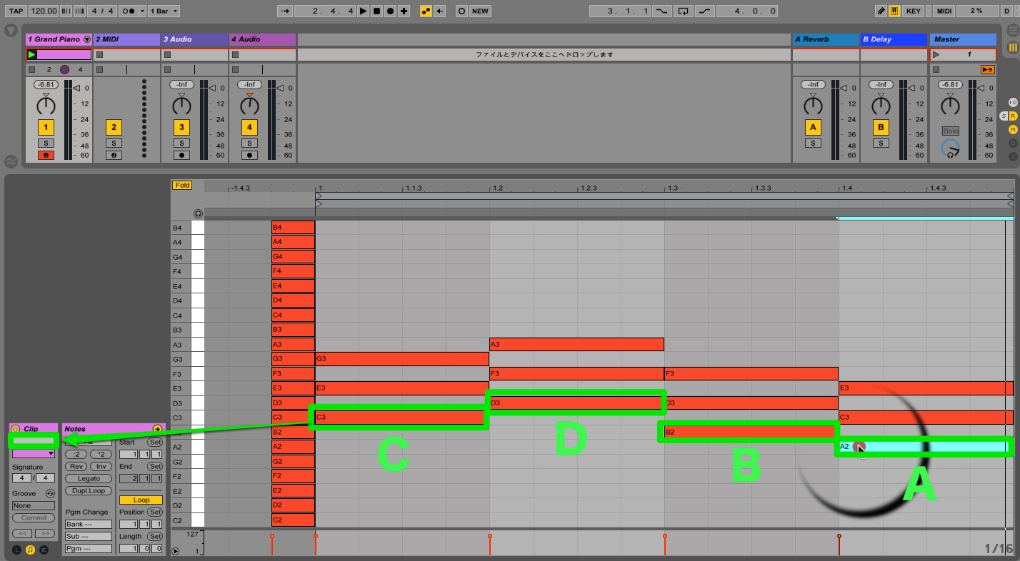Viewport: 1020px width, 561px height.
Task: Click the transport Stop button
Action: click(x=376, y=11)
